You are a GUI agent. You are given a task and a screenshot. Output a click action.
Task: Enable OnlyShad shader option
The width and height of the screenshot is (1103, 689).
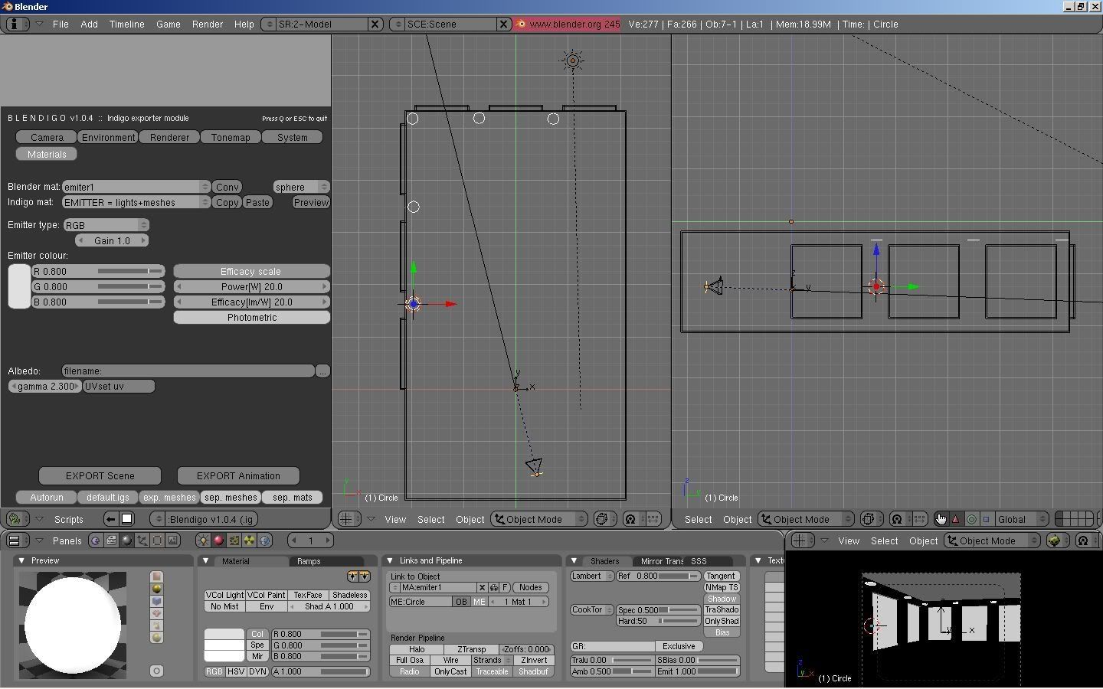pyautogui.click(x=722, y=621)
